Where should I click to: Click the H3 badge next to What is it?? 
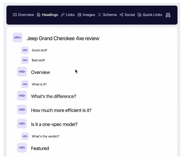pyautogui.click(x=25, y=84)
